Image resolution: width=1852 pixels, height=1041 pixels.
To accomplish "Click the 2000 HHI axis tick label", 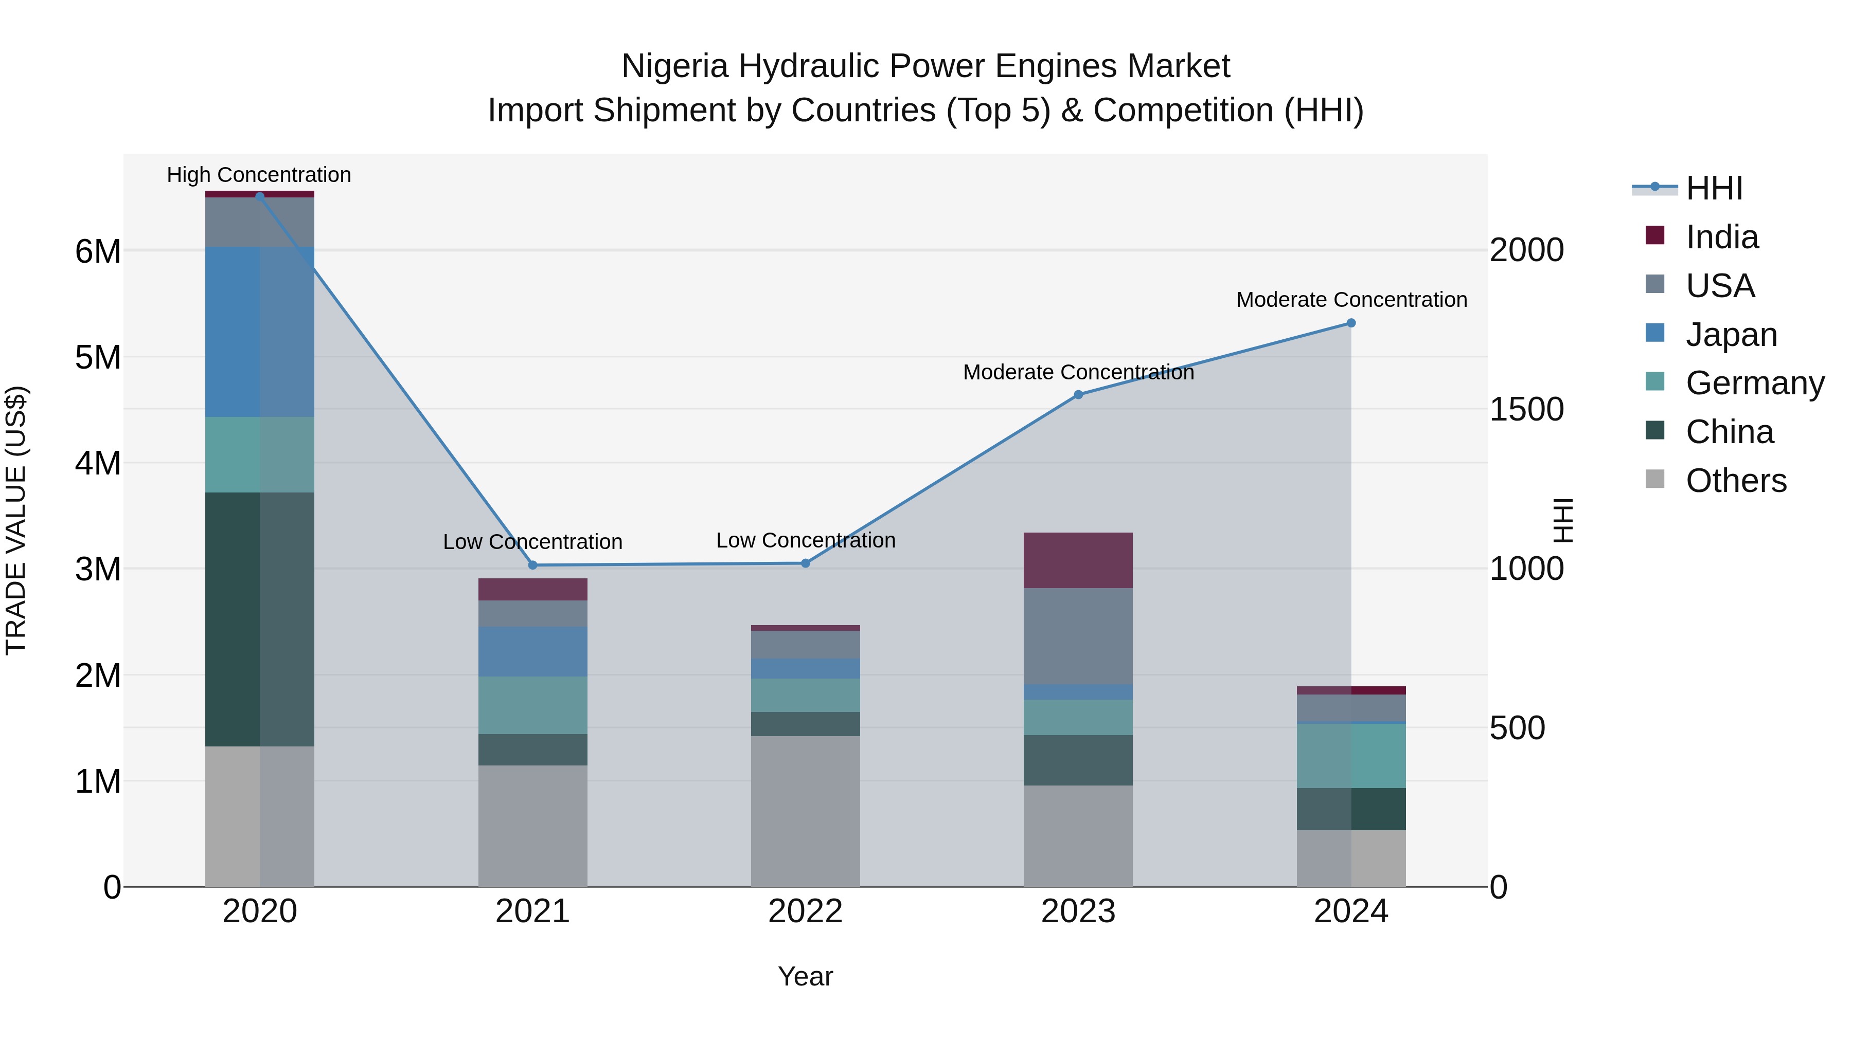I will click(1527, 250).
